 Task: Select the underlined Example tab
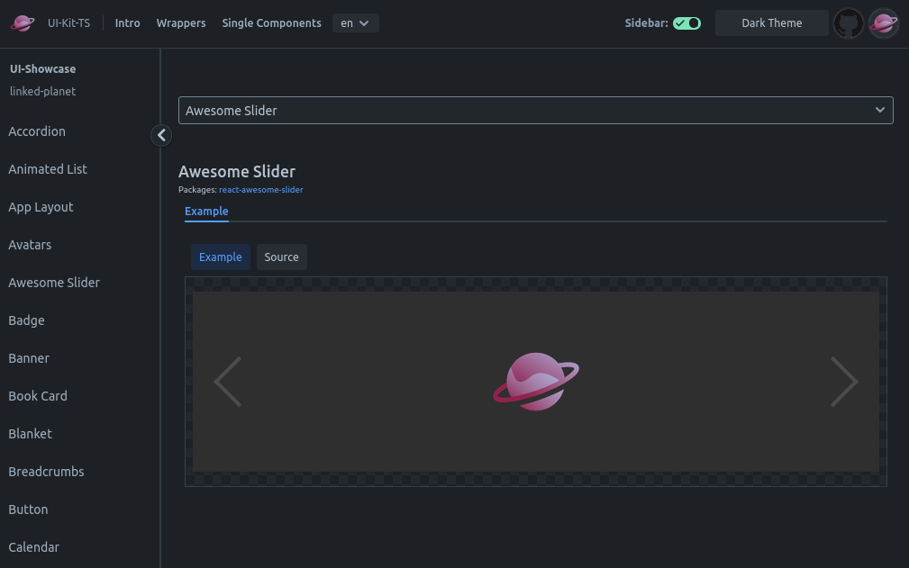click(x=206, y=212)
